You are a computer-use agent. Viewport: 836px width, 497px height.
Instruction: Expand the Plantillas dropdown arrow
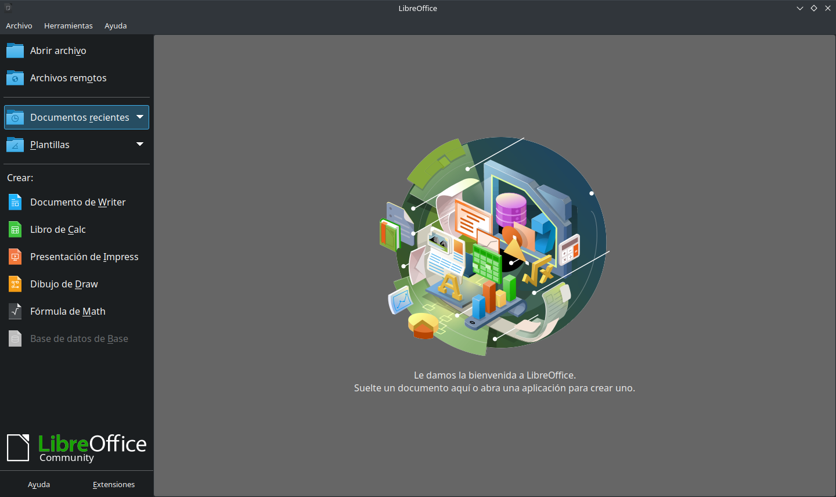[140, 145]
